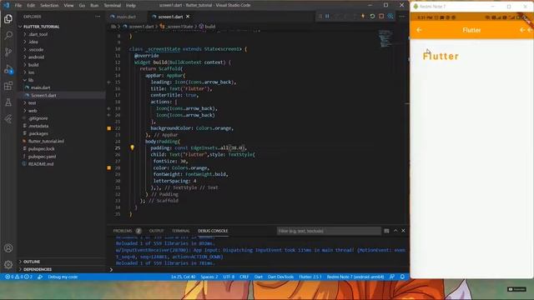Click Debug my code in status bar
The image size is (534, 300).
point(63,277)
